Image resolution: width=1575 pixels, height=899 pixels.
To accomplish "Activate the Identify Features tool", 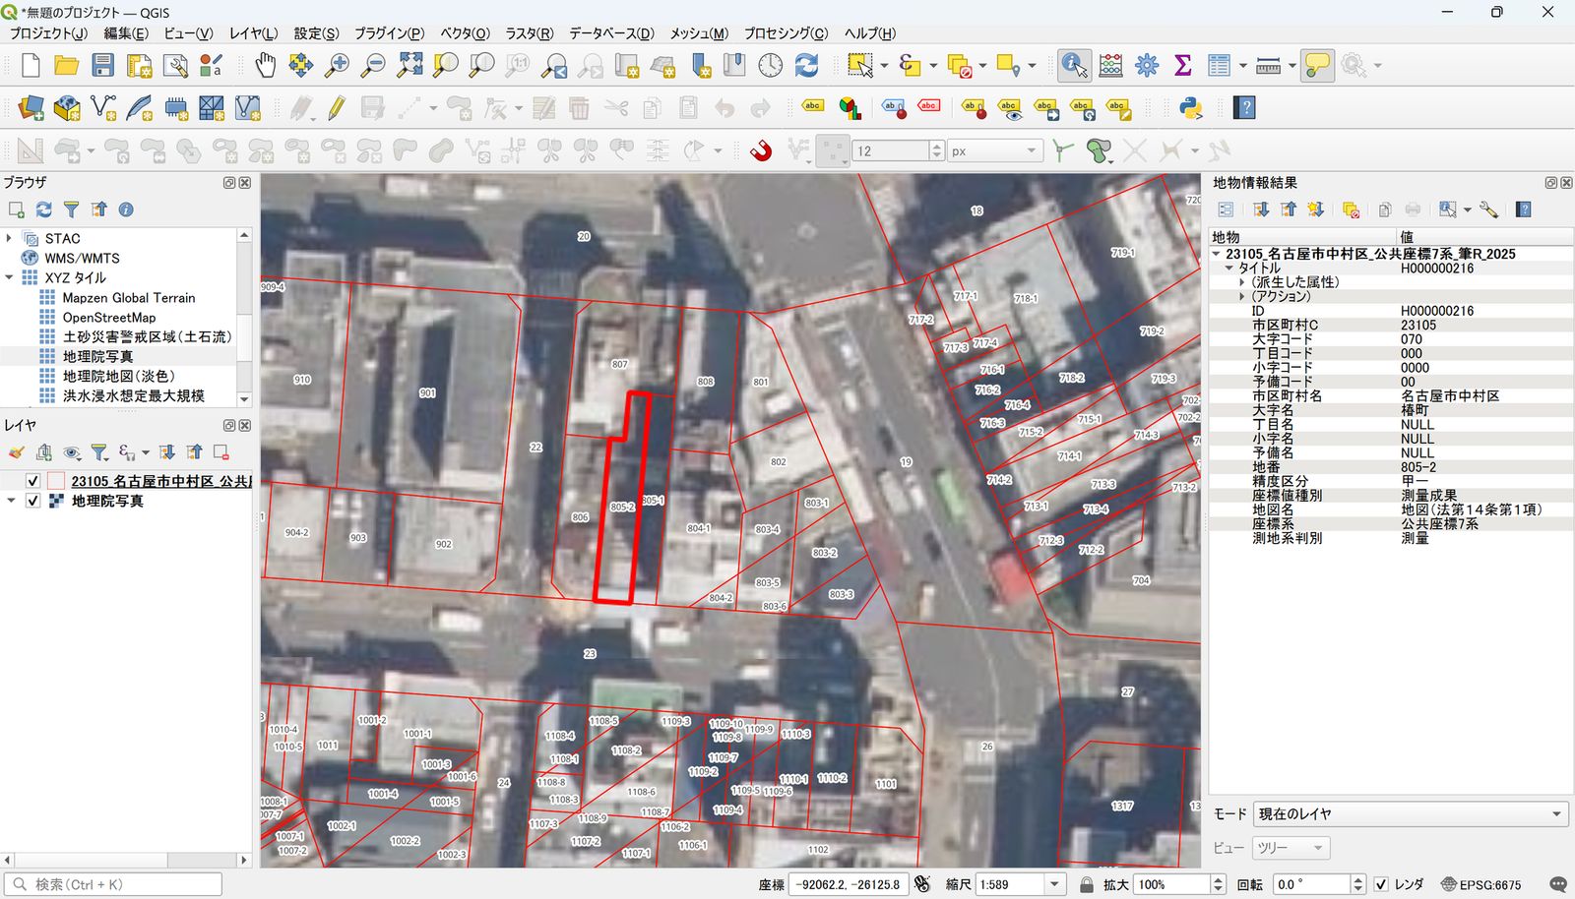I will click(x=1074, y=66).
